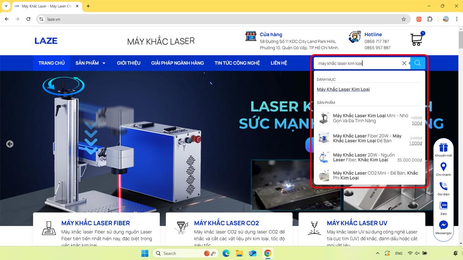This screenshot has height=260, width=463.
Task: Go to previous slide arrow
Action: tap(10, 144)
